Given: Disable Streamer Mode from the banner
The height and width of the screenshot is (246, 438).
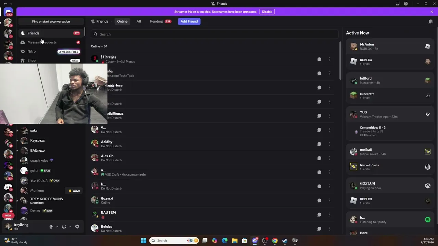Looking at the screenshot, I should tap(267, 12).
